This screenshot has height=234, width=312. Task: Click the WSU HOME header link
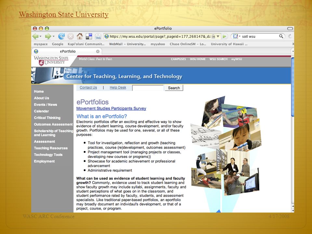198,59
